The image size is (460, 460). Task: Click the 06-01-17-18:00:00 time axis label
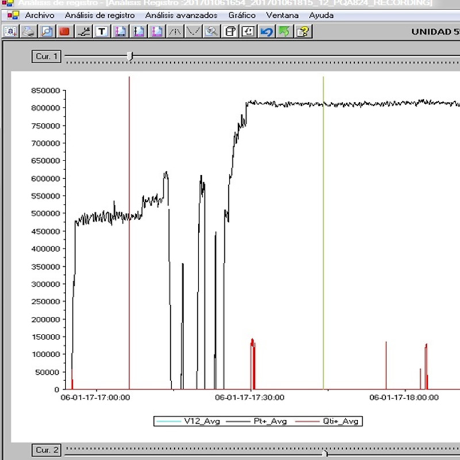[x=404, y=397]
